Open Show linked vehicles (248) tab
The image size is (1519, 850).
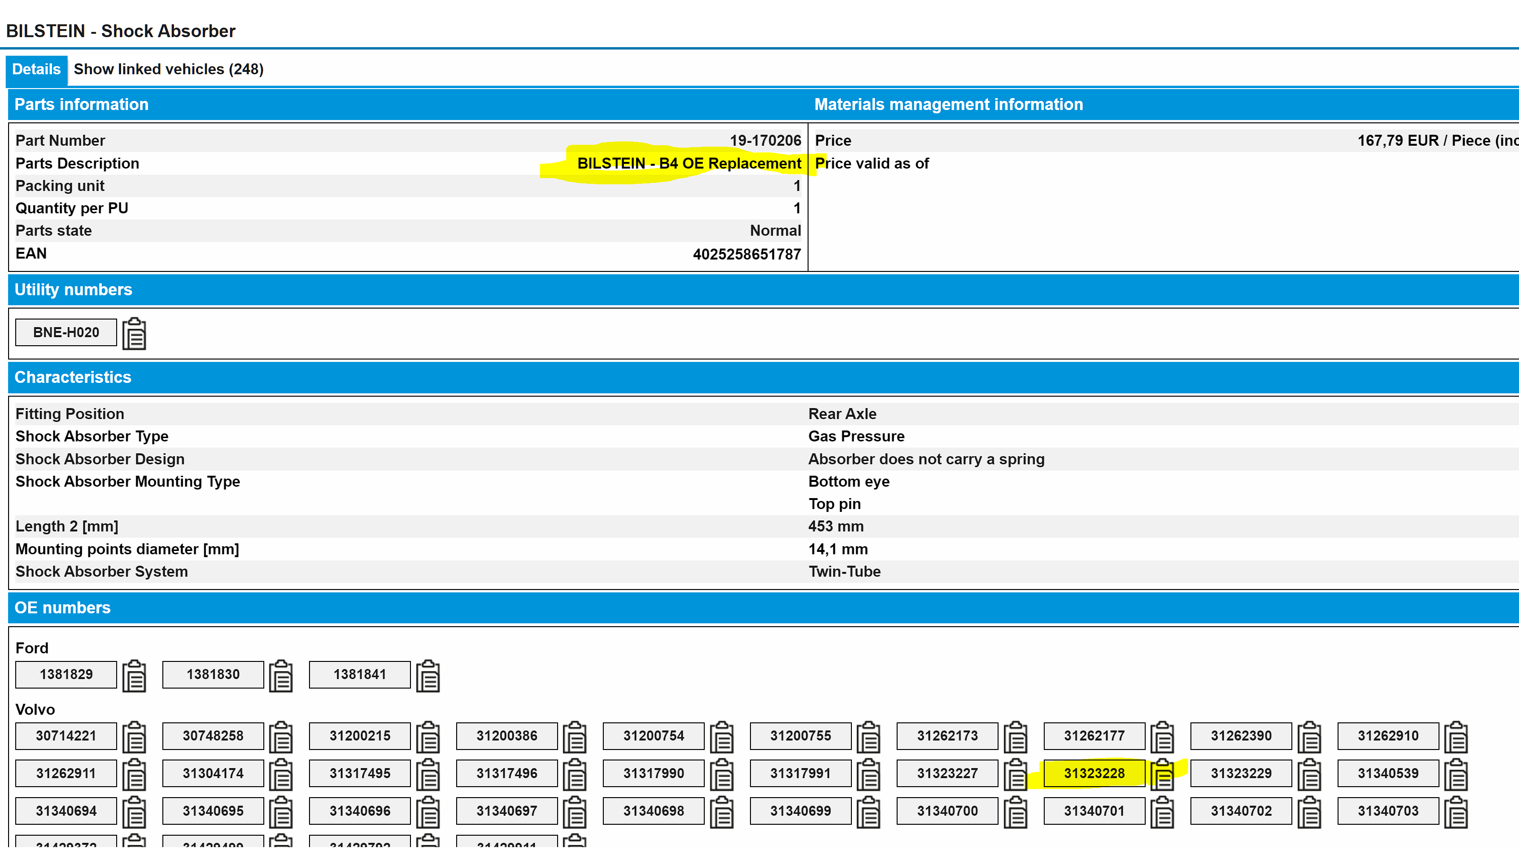[169, 70]
